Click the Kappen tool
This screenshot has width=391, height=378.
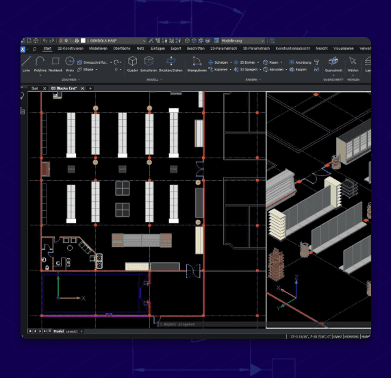pos(298,70)
